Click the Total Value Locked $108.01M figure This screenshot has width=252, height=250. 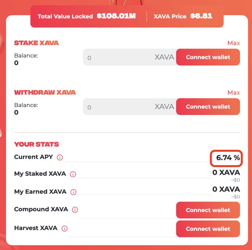116,16
